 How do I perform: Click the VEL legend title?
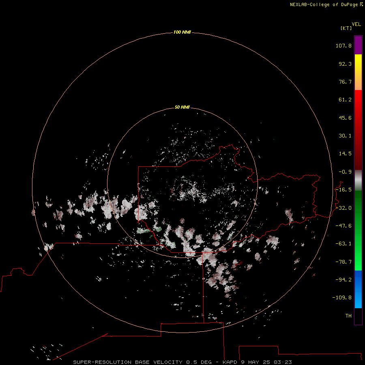pos(356,24)
